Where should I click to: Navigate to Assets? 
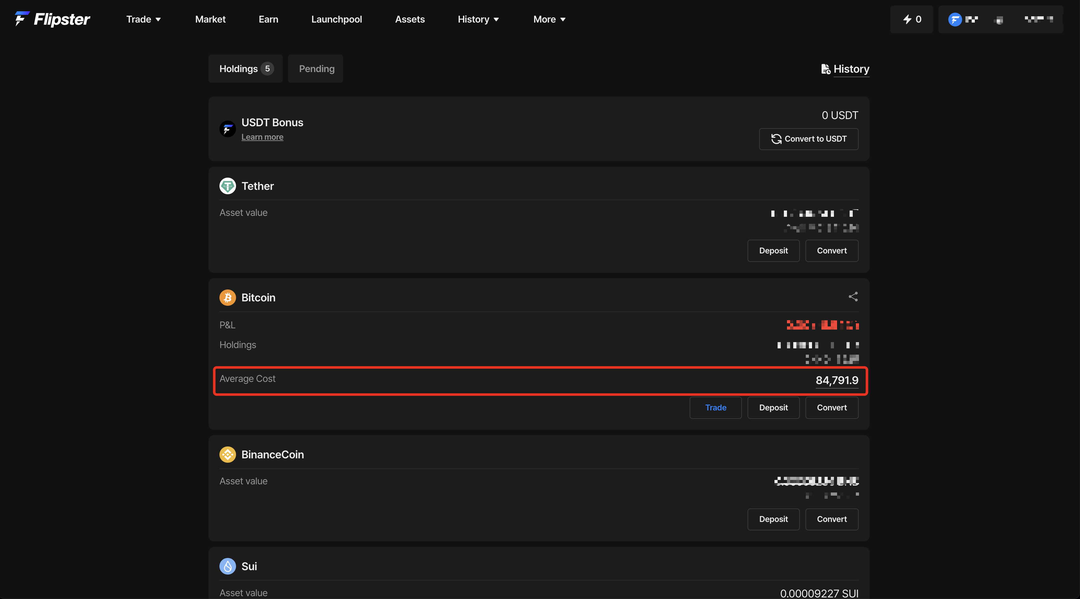(409, 19)
